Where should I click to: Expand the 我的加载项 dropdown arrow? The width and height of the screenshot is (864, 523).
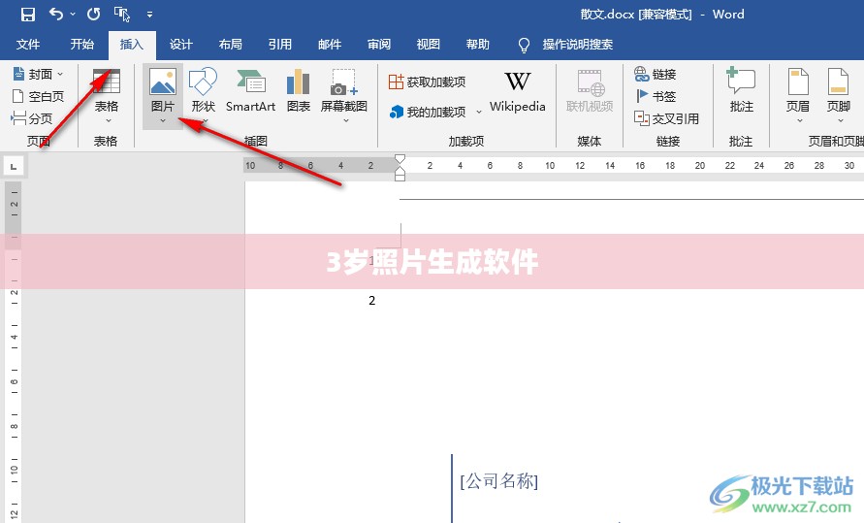coord(479,112)
